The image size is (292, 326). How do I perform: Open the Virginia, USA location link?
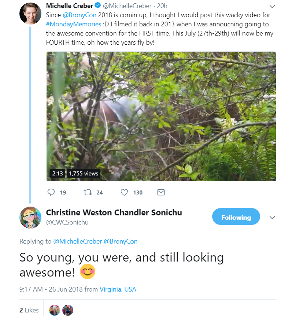[118, 289]
